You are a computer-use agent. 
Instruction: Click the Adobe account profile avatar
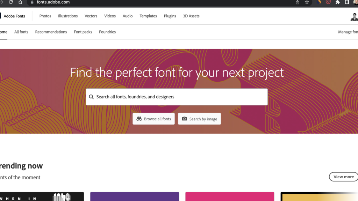[354, 16]
